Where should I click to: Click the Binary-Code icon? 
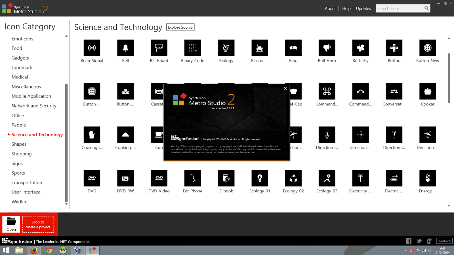click(x=192, y=48)
